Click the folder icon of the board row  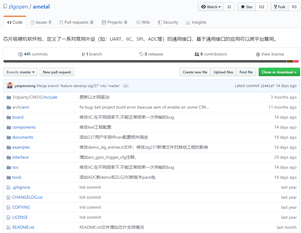9,117
